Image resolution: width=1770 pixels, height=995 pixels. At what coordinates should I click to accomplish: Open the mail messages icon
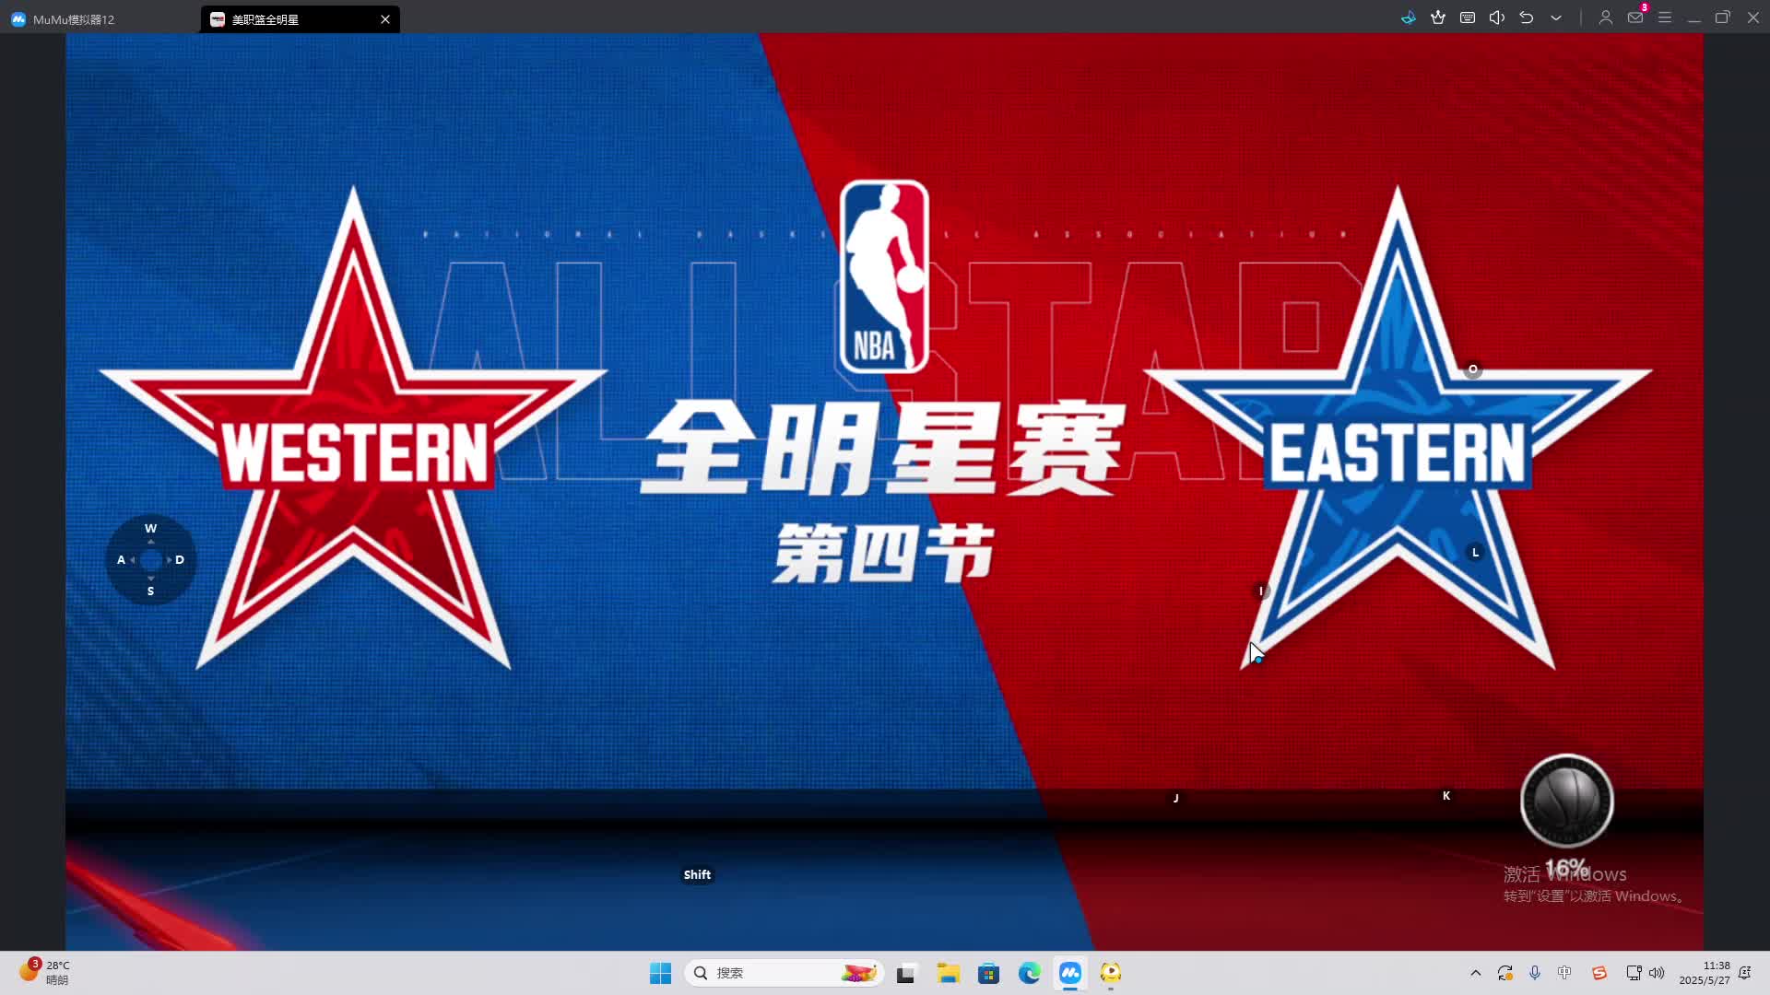1635,18
